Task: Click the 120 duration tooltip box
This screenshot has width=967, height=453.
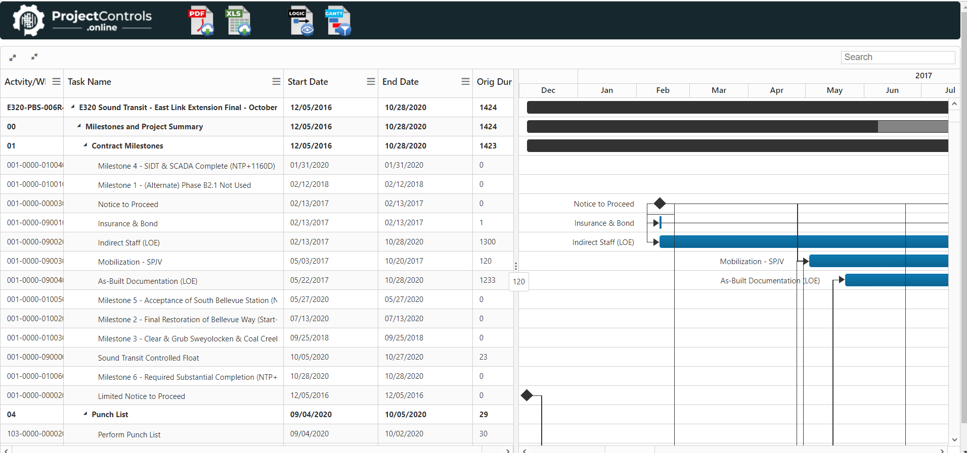Action: [x=519, y=282]
